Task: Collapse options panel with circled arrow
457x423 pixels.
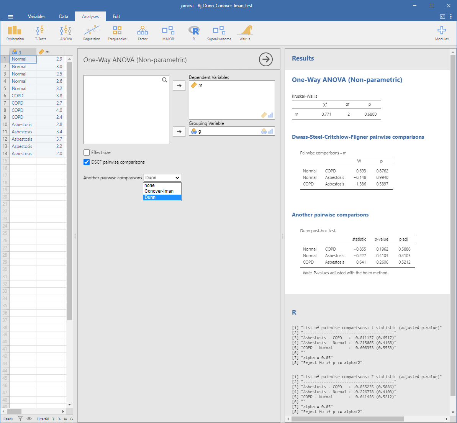Action: [x=265, y=59]
